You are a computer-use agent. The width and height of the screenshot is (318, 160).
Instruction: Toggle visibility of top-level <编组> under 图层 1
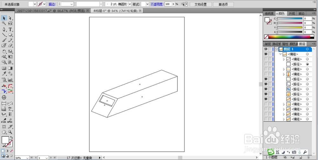(266, 54)
